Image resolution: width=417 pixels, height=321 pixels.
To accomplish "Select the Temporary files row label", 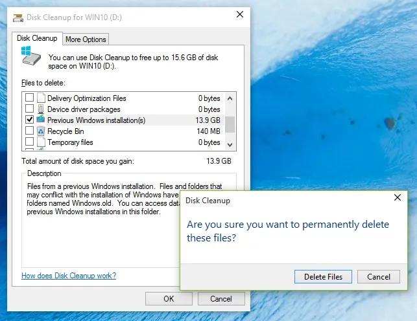I will coord(70,142).
